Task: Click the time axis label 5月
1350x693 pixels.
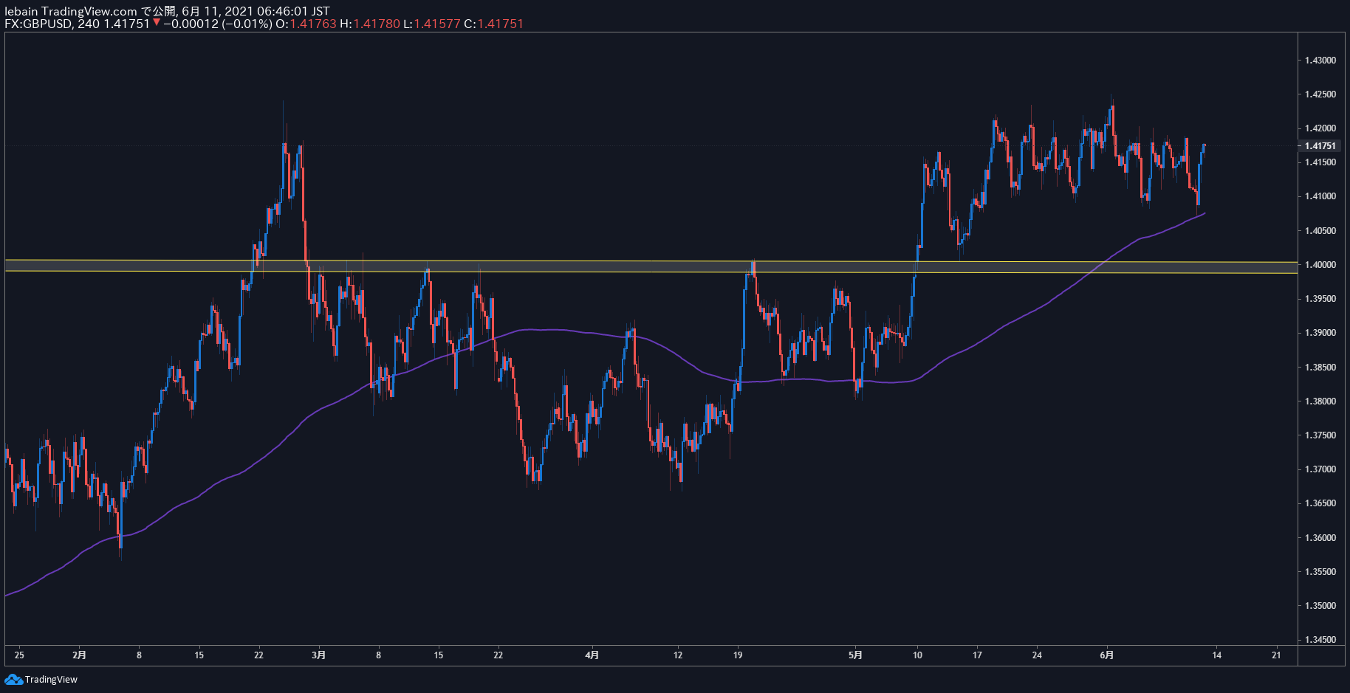Action: click(x=855, y=655)
